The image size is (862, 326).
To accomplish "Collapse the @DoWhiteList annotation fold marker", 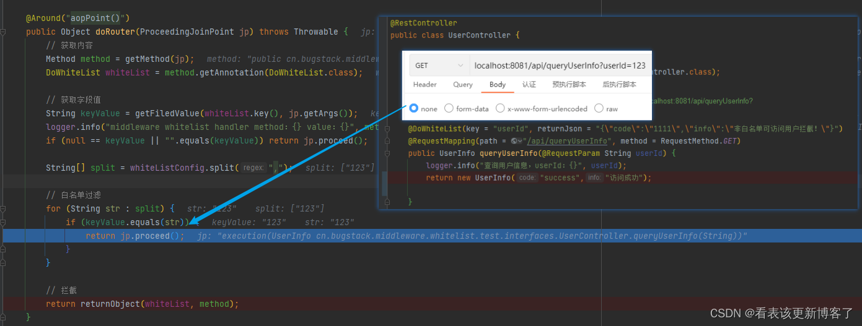I will (388, 129).
